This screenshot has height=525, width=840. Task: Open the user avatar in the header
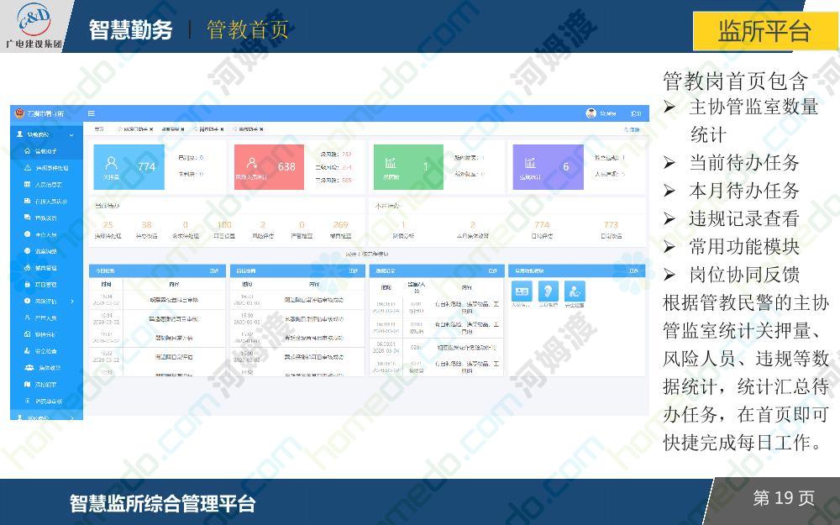pyautogui.click(x=591, y=113)
